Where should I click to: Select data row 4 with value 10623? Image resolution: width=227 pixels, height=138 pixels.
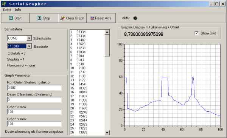tap(87, 44)
